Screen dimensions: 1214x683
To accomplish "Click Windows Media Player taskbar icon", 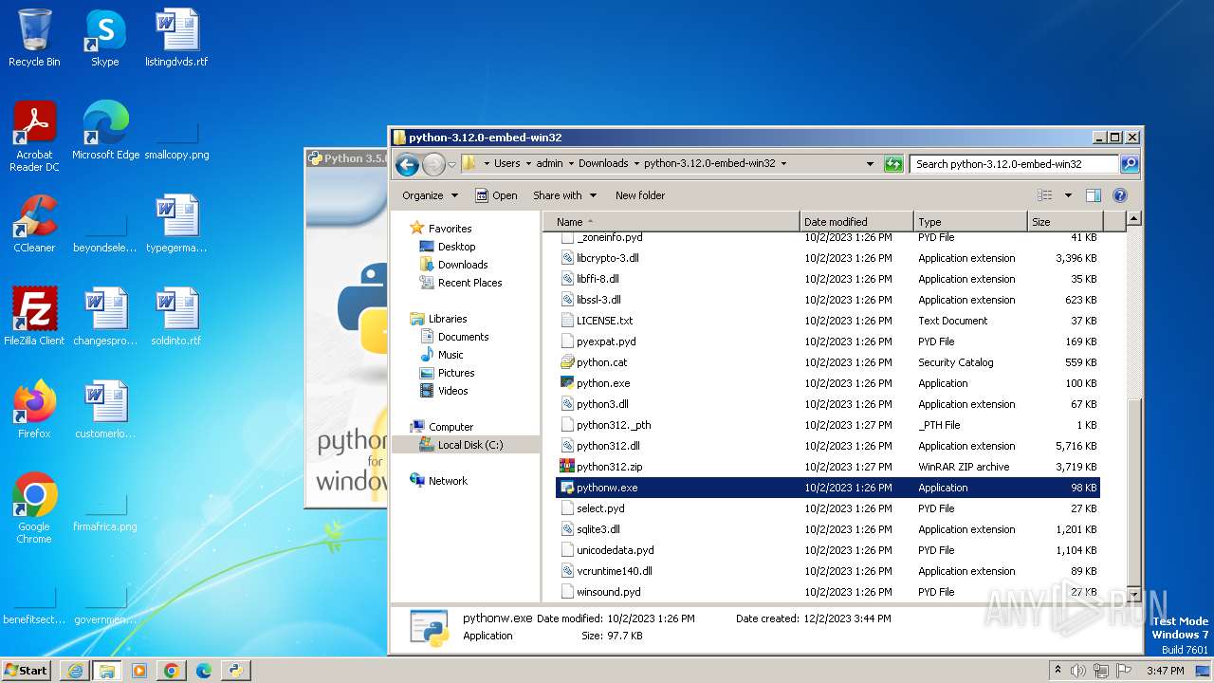I will tap(138, 671).
